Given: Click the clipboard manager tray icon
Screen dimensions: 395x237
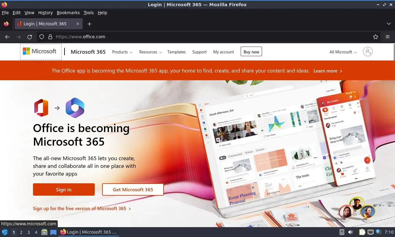Looking at the screenshot, I should coord(362,232).
